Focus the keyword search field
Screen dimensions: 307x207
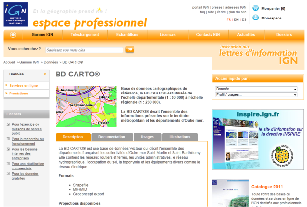[x=84, y=50]
